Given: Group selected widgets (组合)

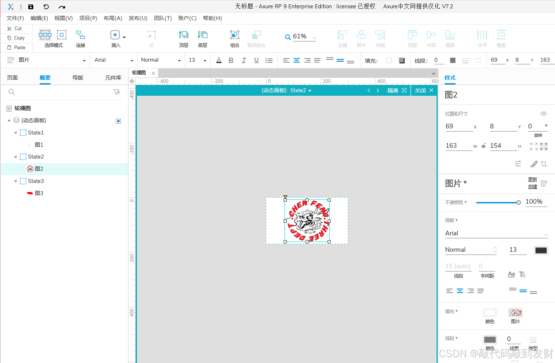Looking at the screenshot, I should coord(235,35).
